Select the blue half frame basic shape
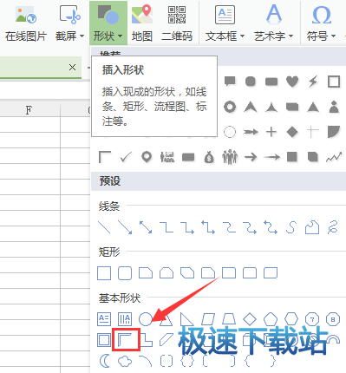The width and height of the screenshot is (346, 373). [x=125, y=340]
